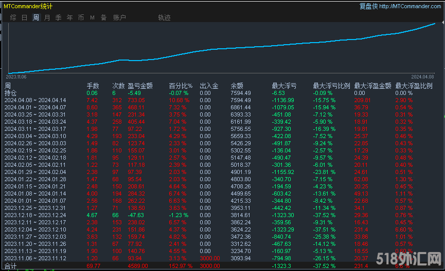The width and height of the screenshot is (445, 271).
Task: Open the 月 monthly statistics tab
Action: click(47, 17)
